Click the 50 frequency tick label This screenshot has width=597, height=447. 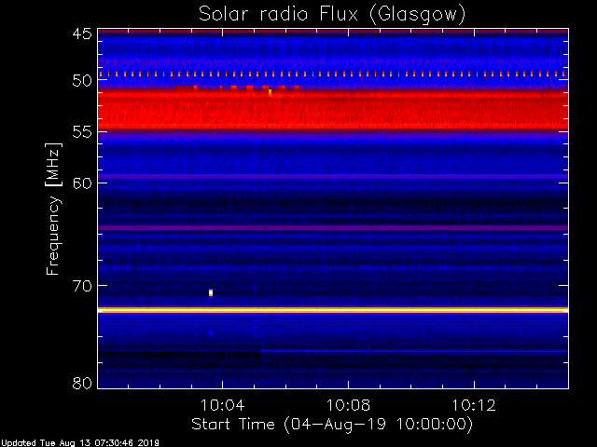83,80
